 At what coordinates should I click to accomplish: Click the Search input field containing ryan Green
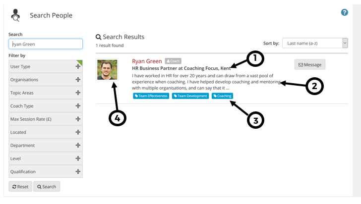pyautogui.click(x=46, y=44)
